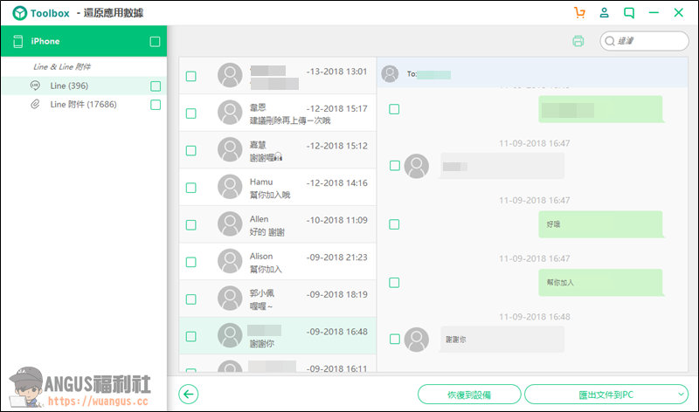Check the Allen conversation checkbox
The height and width of the screenshot is (412, 699).
click(x=190, y=225)
